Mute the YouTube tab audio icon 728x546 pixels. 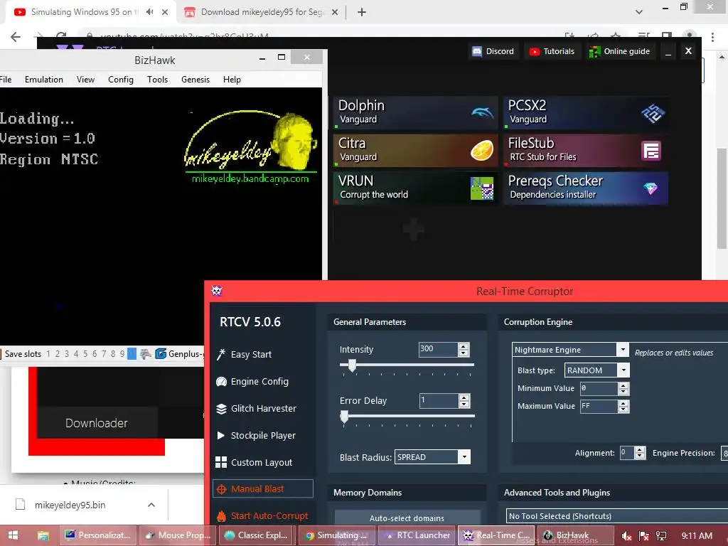(149, 12)
